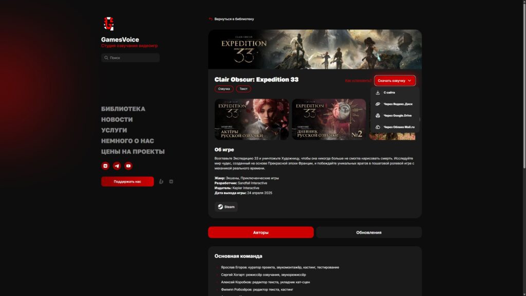Click the GamesVoice site title
This screenshot has height=296, width=526.
tap(120, 40)
